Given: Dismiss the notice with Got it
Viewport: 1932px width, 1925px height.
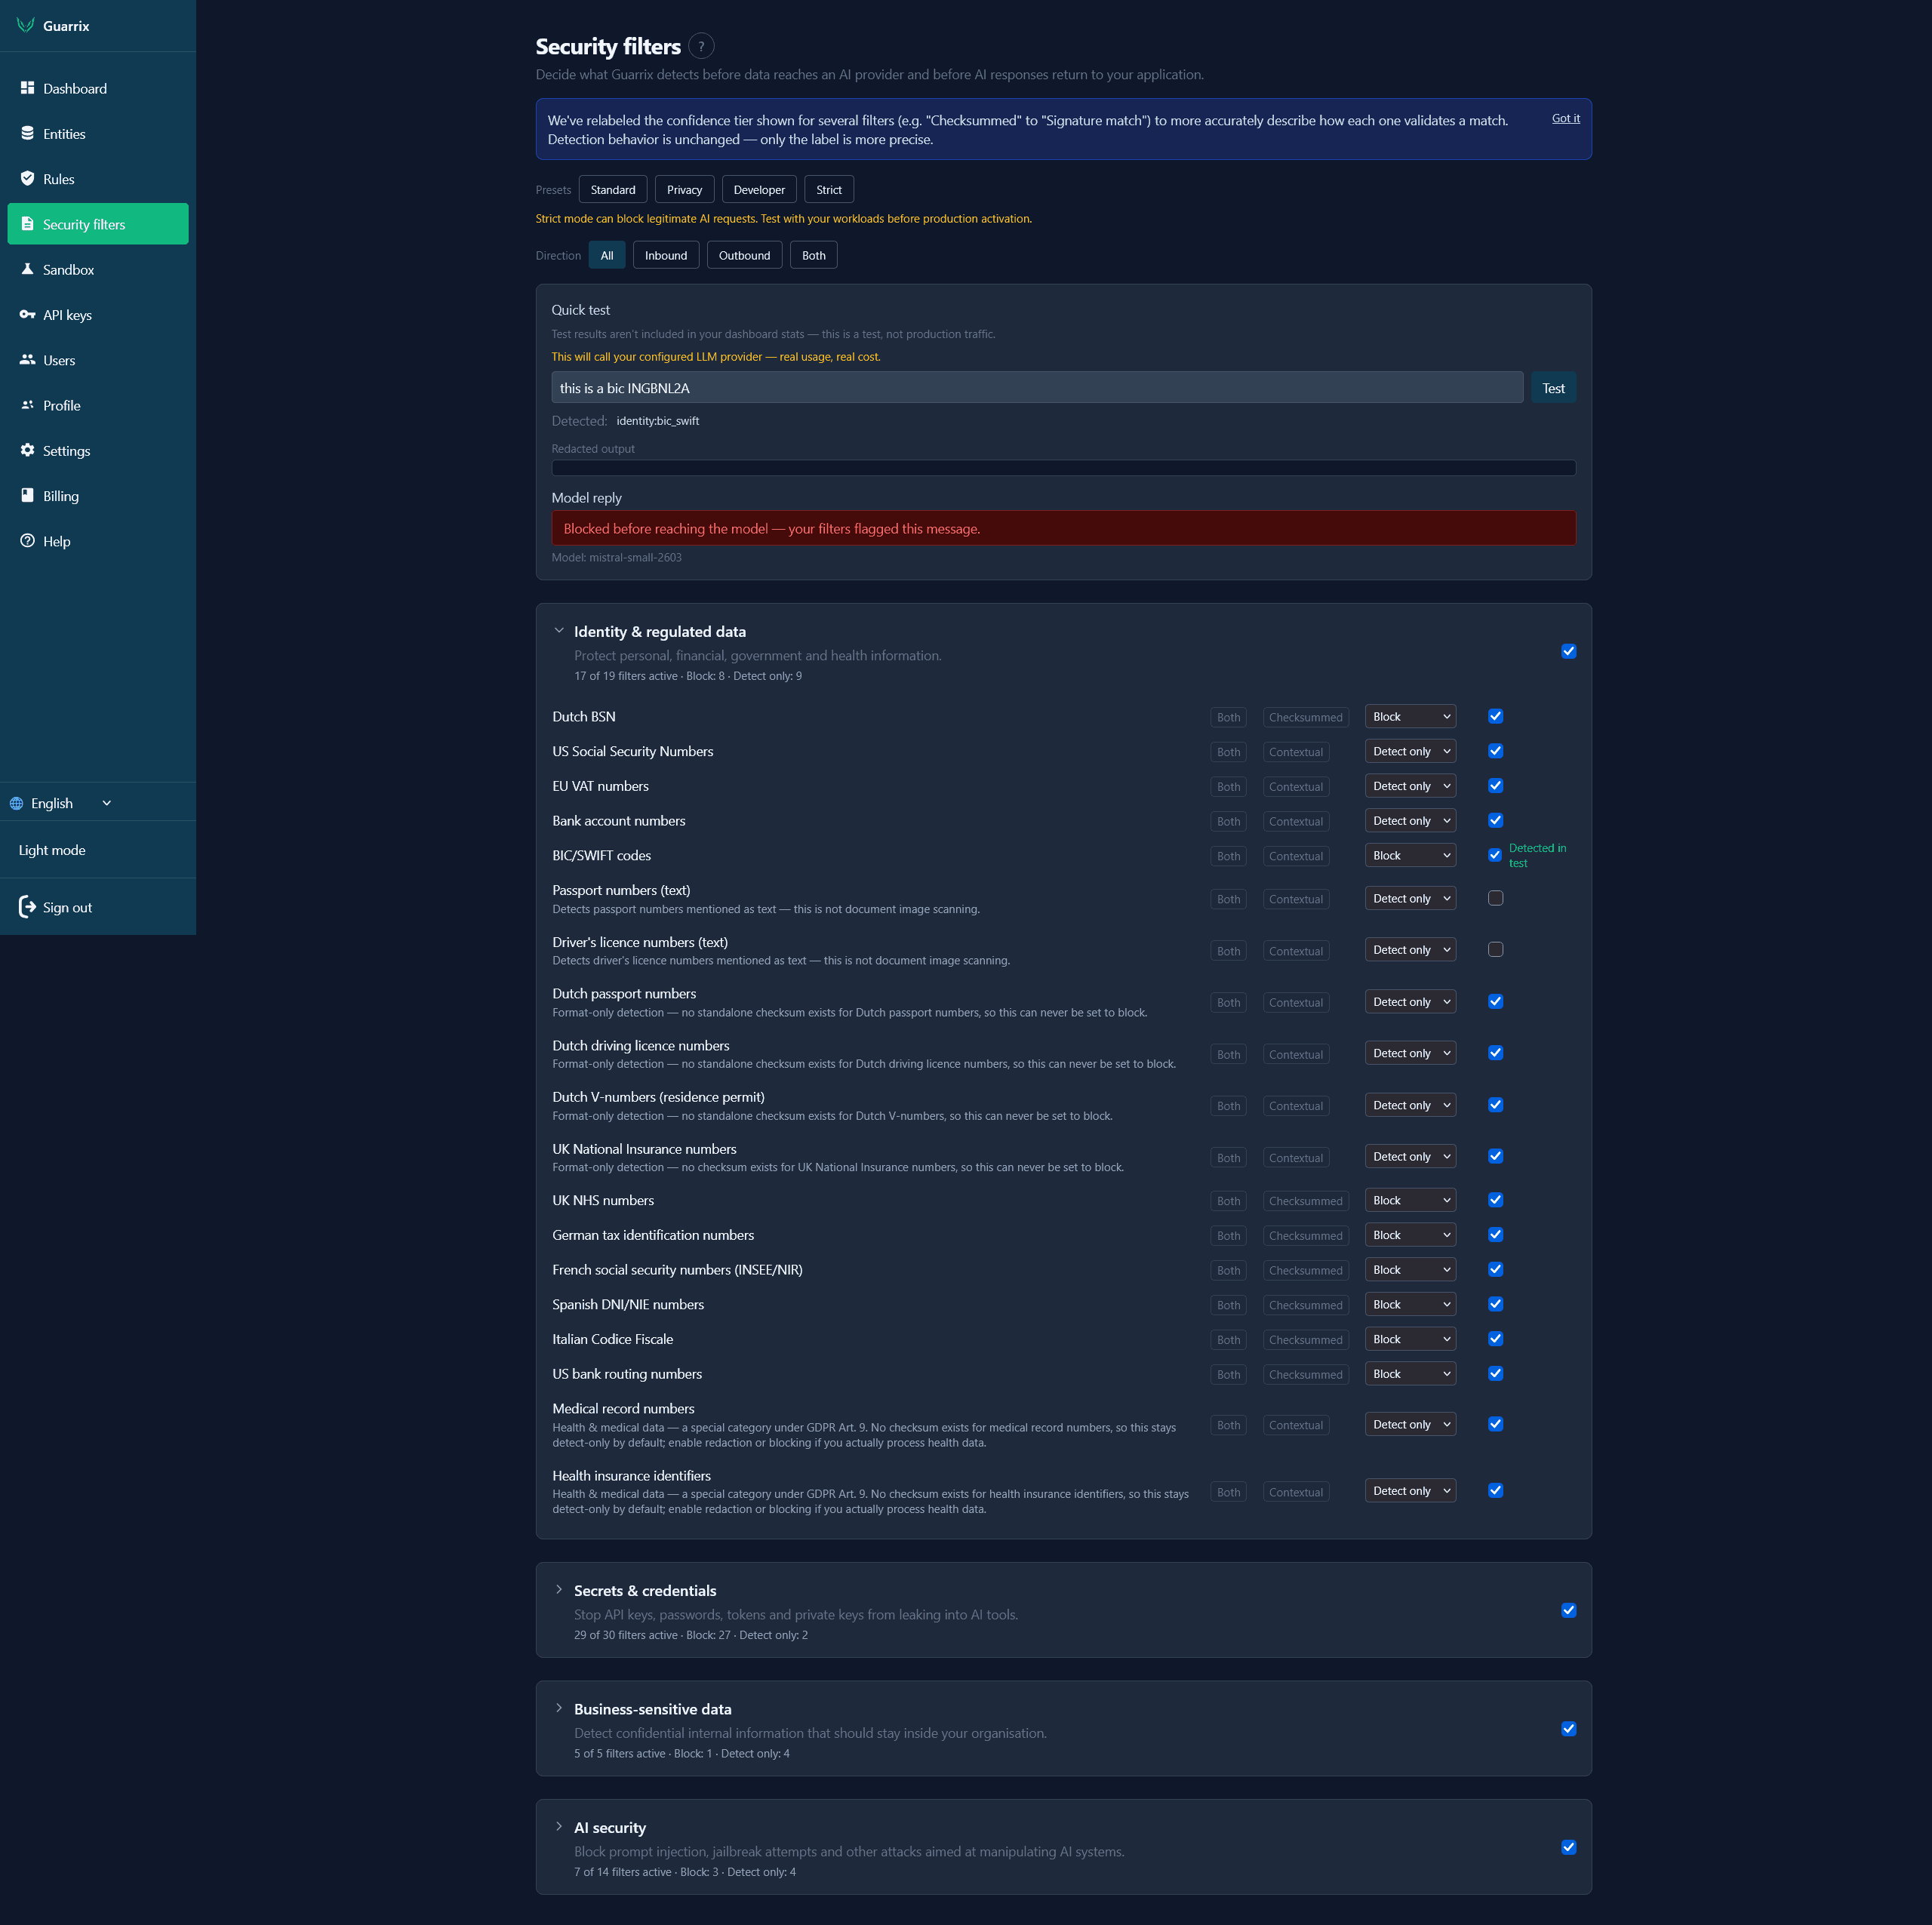Looking at the screenshot, I should (x=1565, y=118).
